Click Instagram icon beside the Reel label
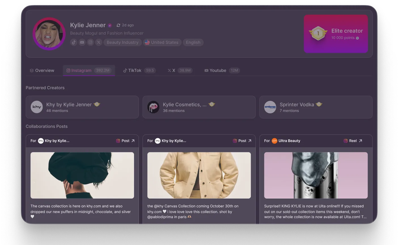 pos(346,141)
